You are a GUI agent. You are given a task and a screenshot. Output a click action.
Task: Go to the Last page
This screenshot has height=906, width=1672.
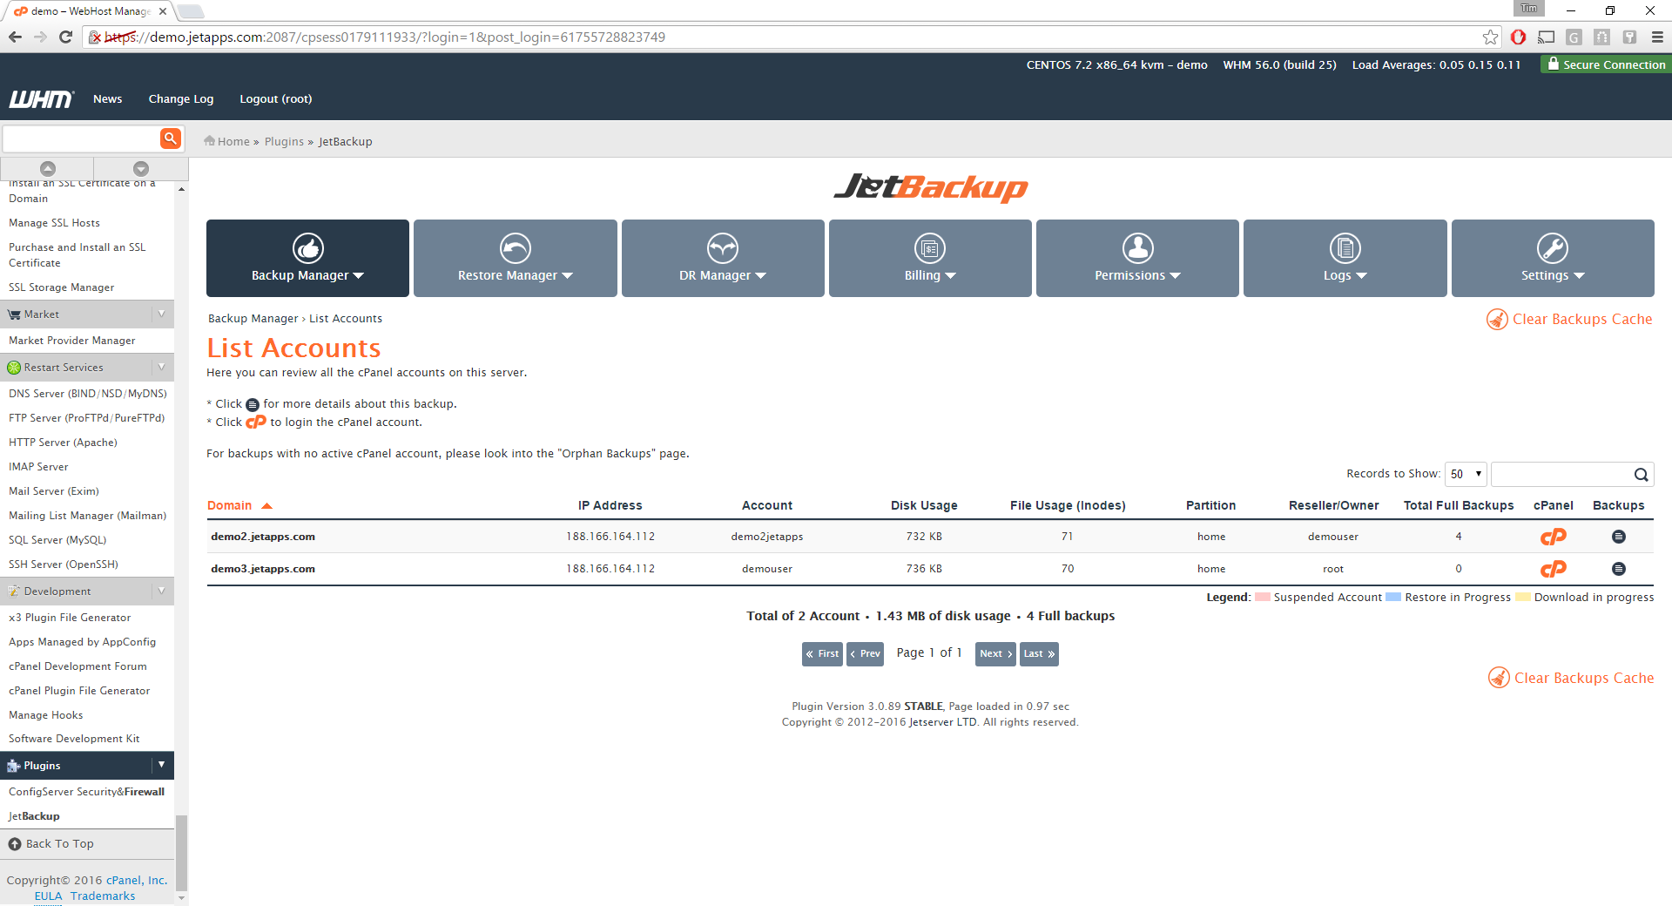click(1039, 653)
